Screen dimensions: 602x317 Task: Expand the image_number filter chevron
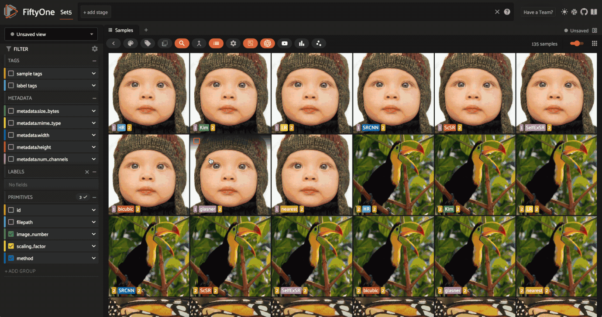[93, 234]
